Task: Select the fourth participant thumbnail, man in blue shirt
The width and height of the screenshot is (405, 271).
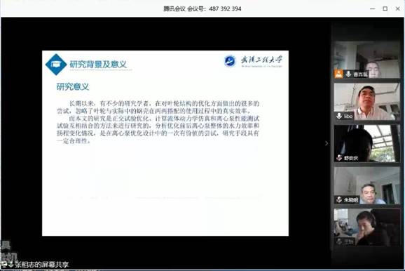Action: (366, 185)
